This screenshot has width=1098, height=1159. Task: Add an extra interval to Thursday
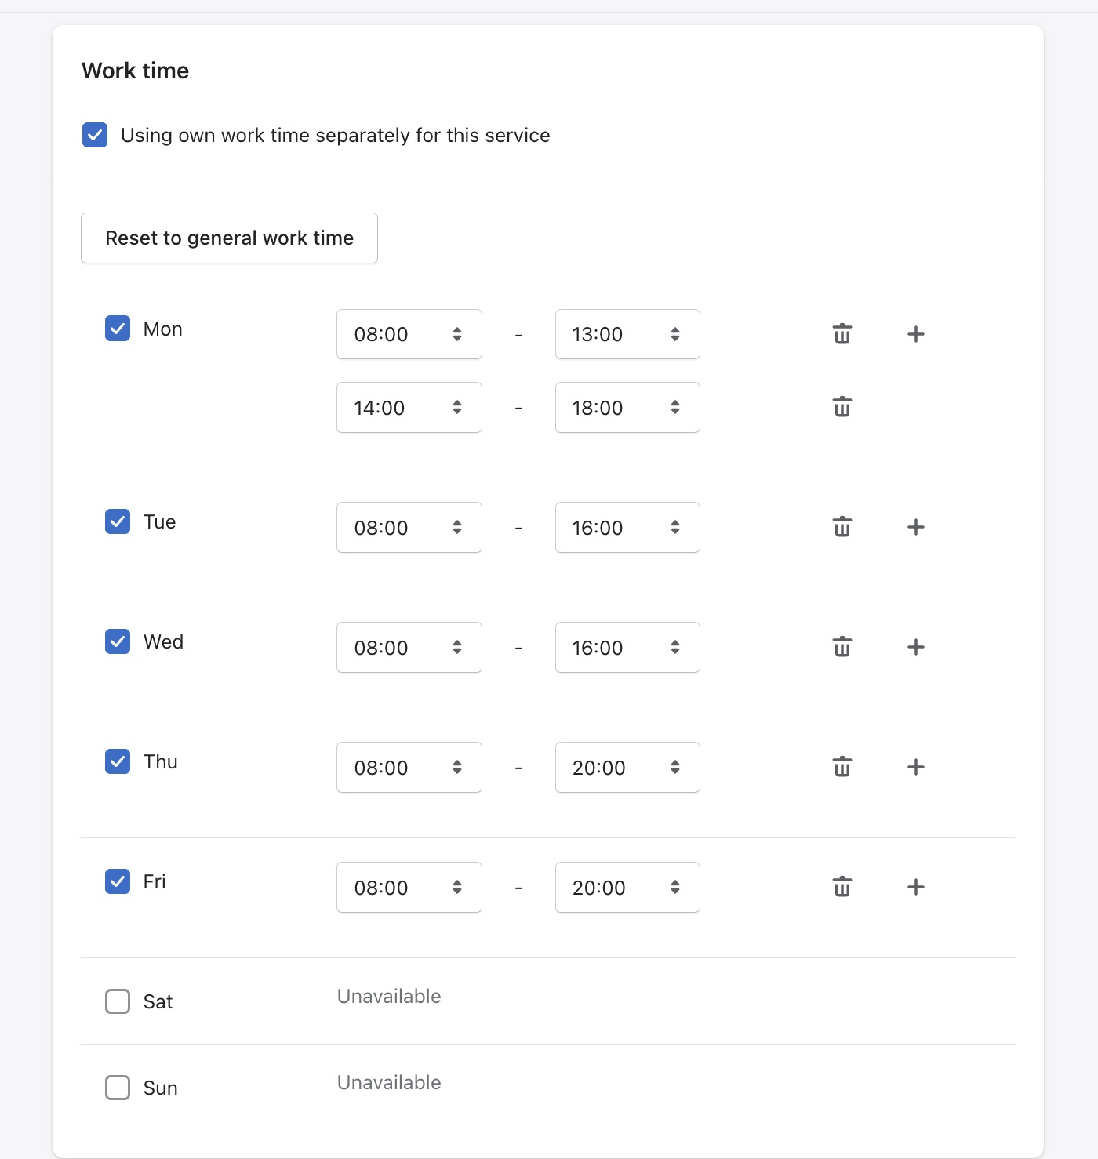[915, 767]
